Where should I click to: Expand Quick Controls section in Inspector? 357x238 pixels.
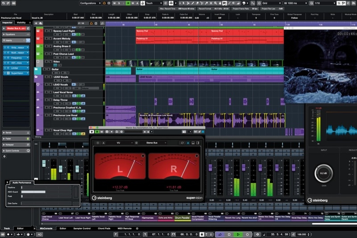(16, 150)
